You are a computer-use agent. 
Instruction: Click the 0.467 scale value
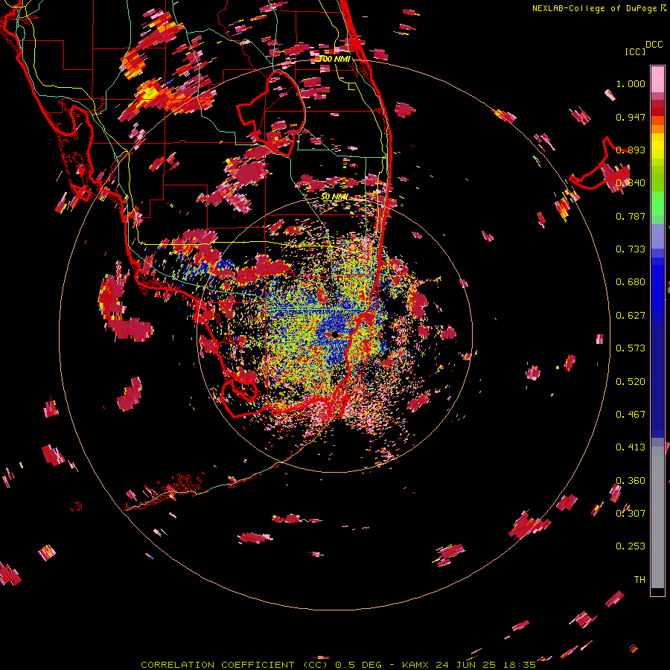click(x=631, y=415)
